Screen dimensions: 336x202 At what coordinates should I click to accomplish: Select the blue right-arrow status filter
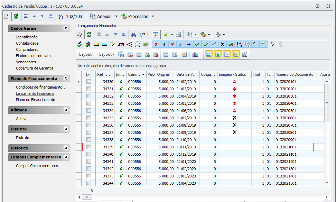[x=189, y=44]
